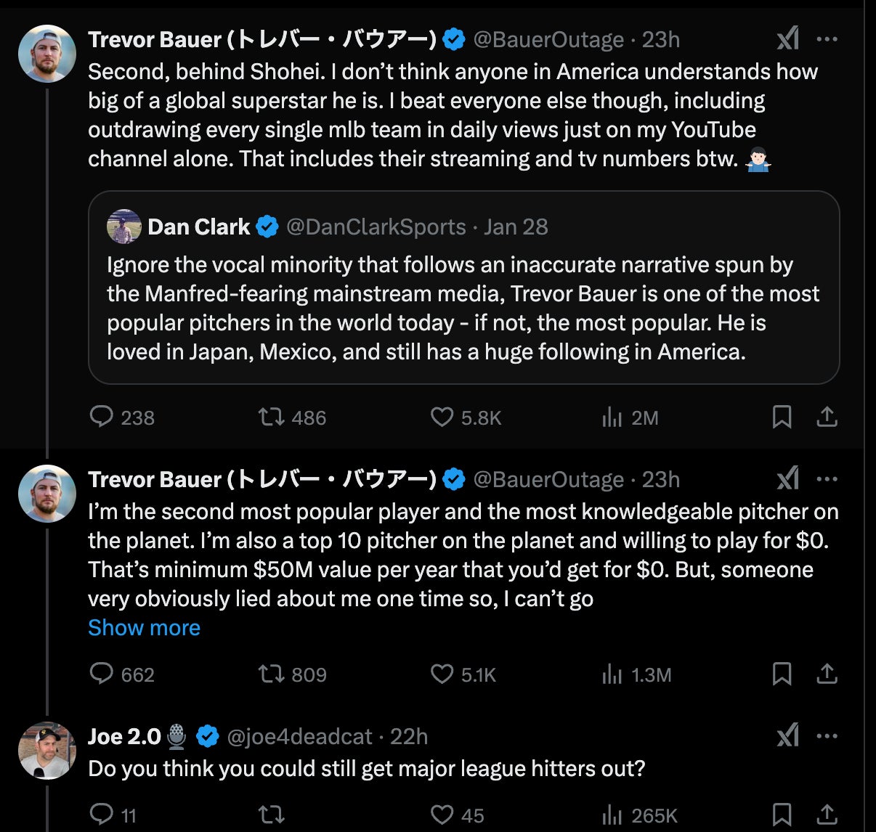This screenshot has height=832, width=876.
Task: Open the @BauerOutage handle on first tweet
Action: click(x=548, y=39)
